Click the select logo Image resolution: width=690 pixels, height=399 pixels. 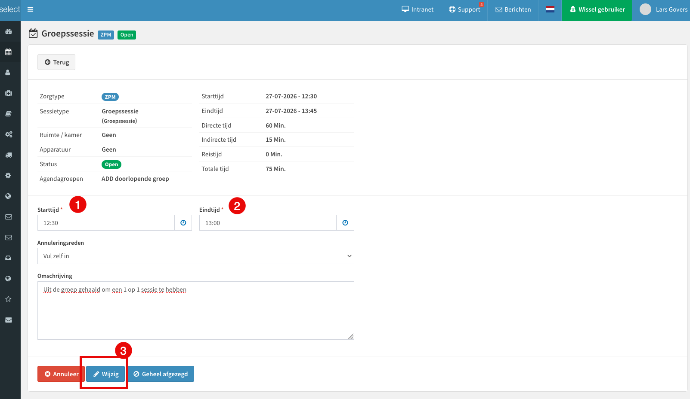point(10,9)
